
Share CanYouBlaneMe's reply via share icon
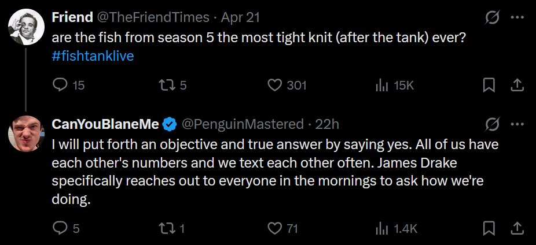517,229
